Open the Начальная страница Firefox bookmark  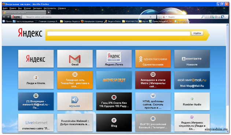coord(92,21)
